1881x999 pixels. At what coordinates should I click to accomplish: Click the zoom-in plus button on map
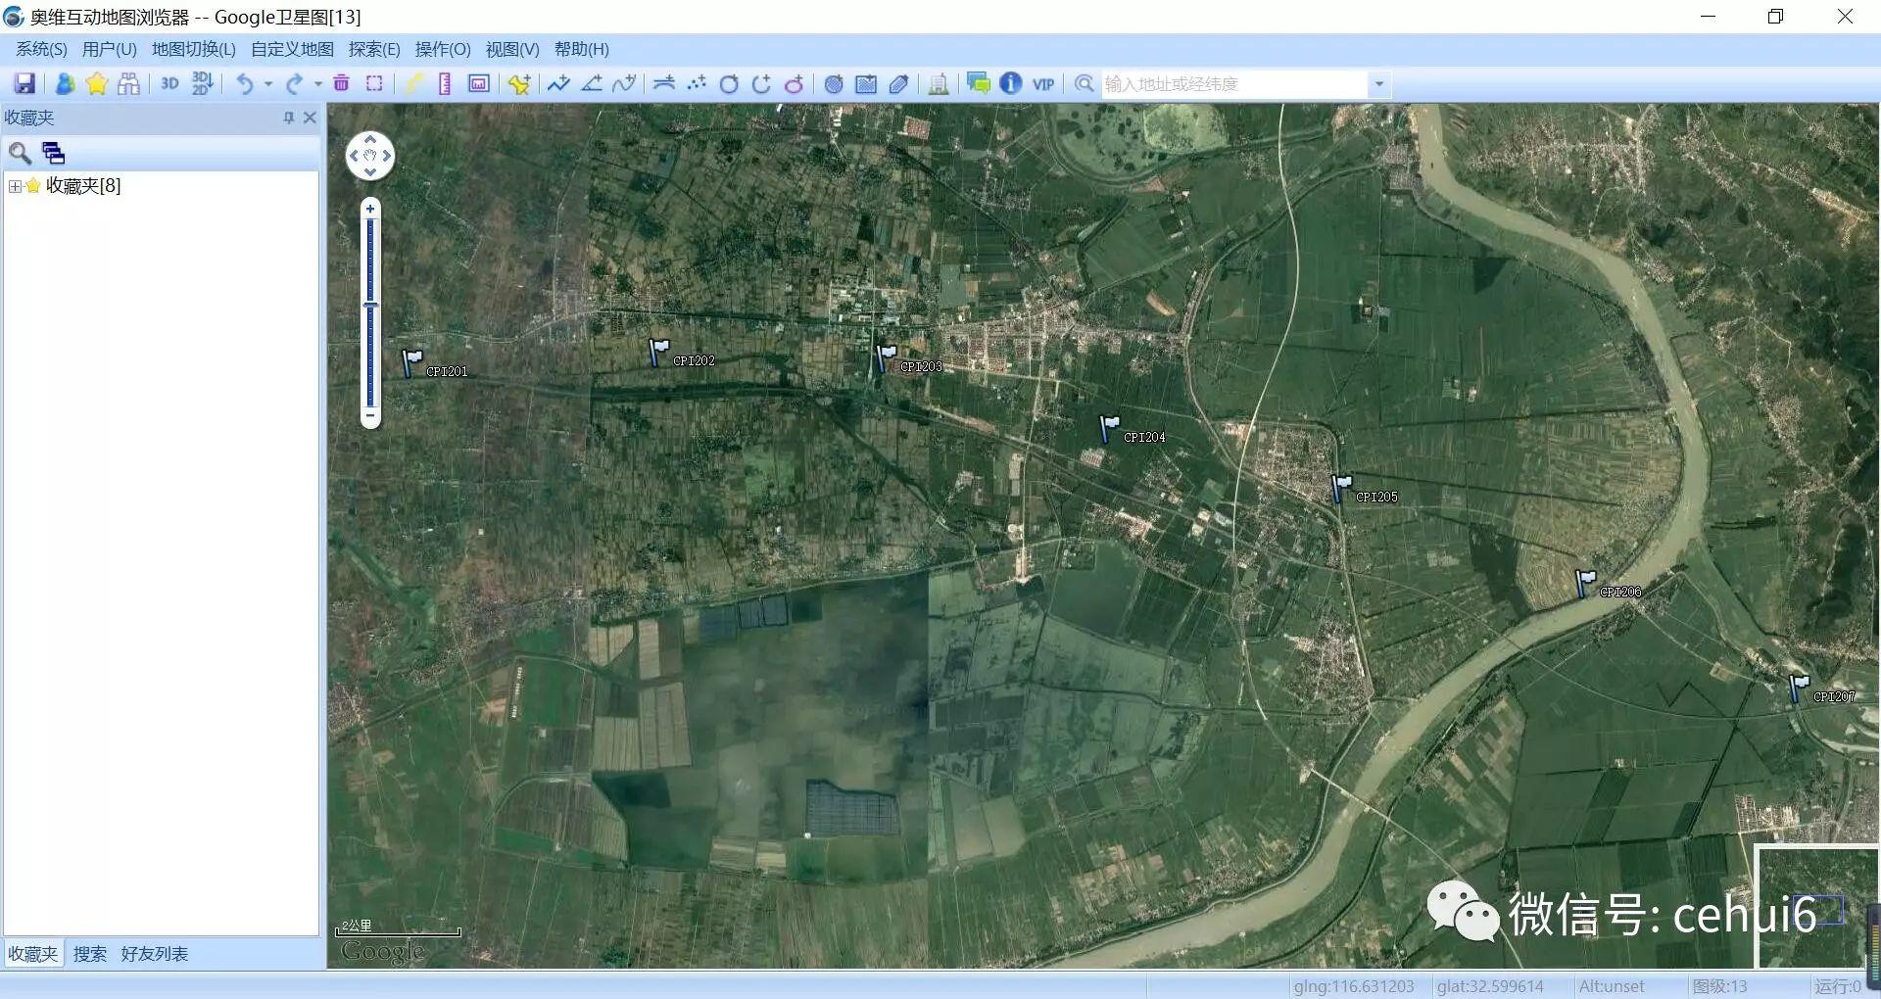click(370, 209)
